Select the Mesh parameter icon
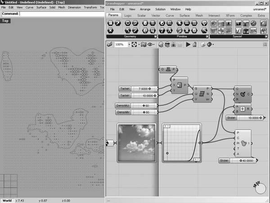The height and width of the screenshot is (203, 270). (153, 23)
